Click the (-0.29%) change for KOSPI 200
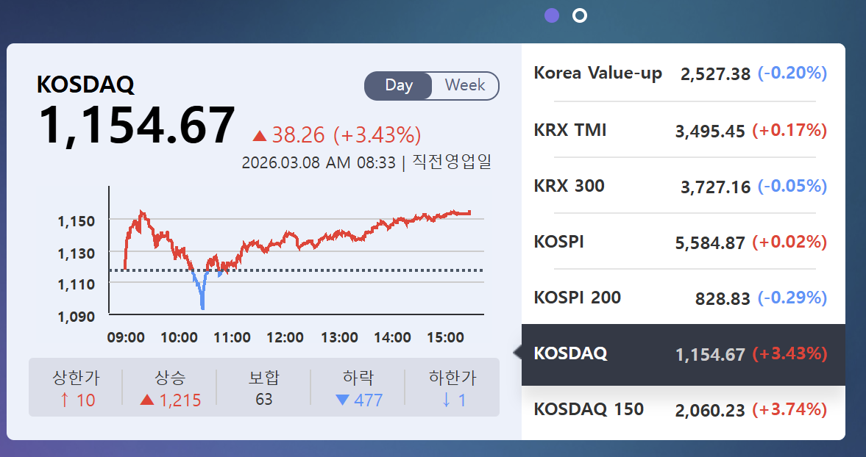 tap(792, 298)
